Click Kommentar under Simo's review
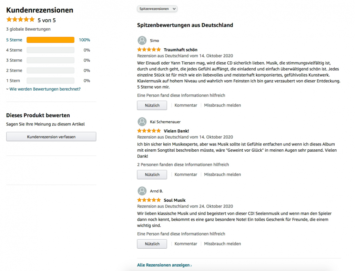The height and width of the screenshot is (271, 355). click(x=186, y=106)
